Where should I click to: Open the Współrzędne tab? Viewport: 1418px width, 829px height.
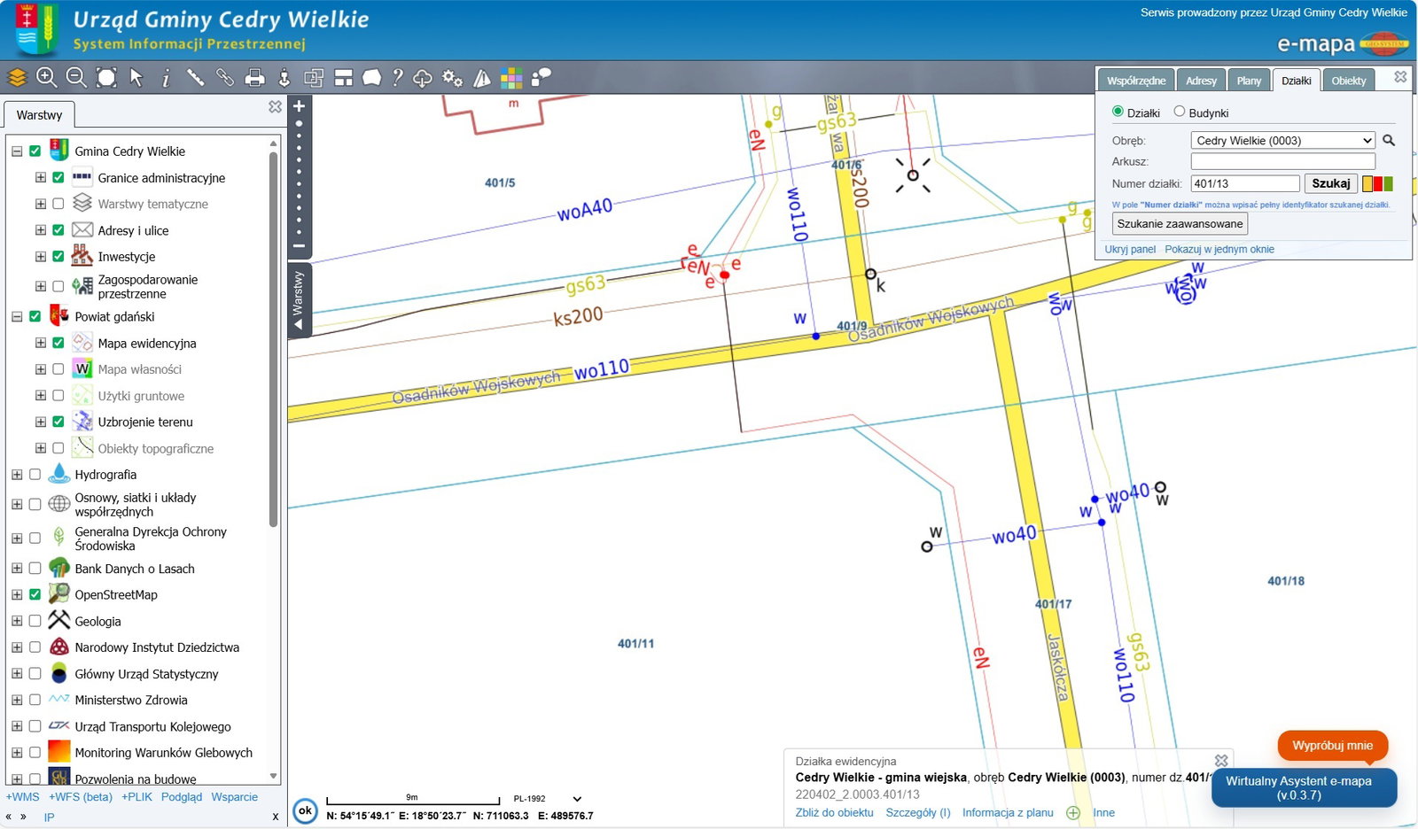point(1136,81)
